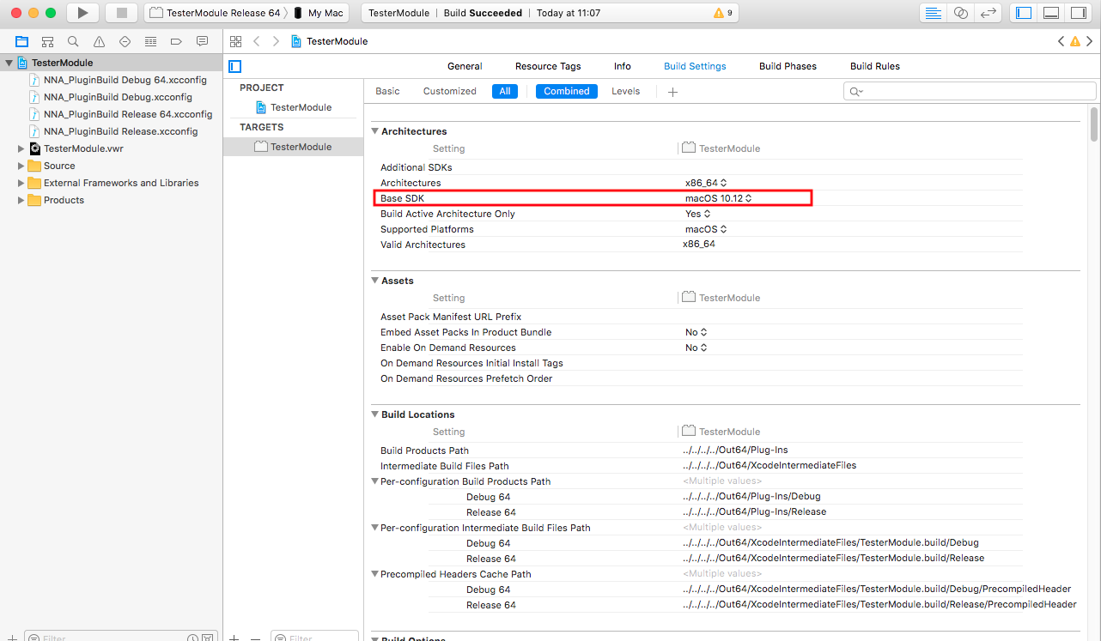This screenshot has width=1101, height=641.
Task: Switch to the Info tab
Action: [623, 66]
